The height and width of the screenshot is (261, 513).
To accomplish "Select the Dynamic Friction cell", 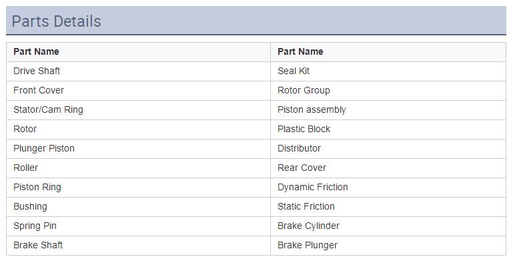I will 388,187.
